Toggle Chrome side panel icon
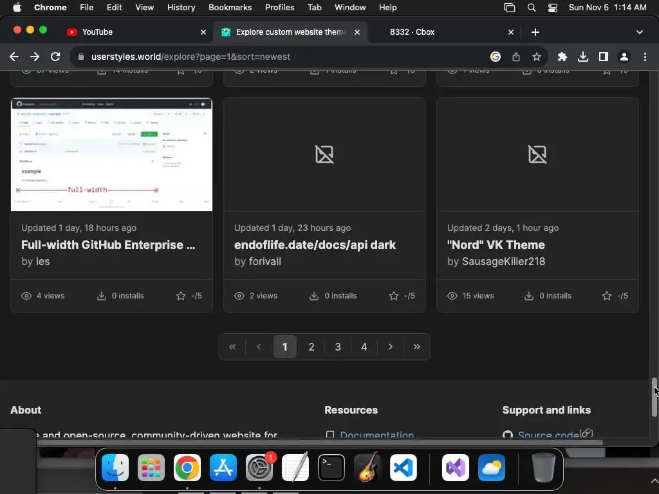 click(604, 57)
